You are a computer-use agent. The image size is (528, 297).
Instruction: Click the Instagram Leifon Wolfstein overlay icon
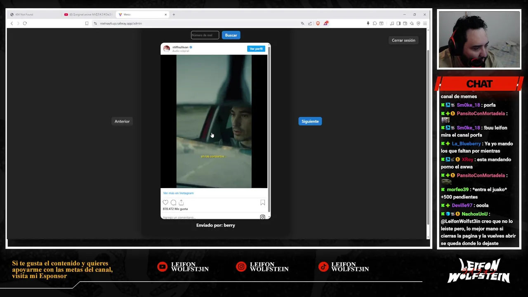click(x=241, y=267)
